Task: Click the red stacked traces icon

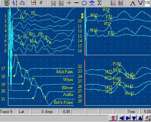Action: (113, 118)
